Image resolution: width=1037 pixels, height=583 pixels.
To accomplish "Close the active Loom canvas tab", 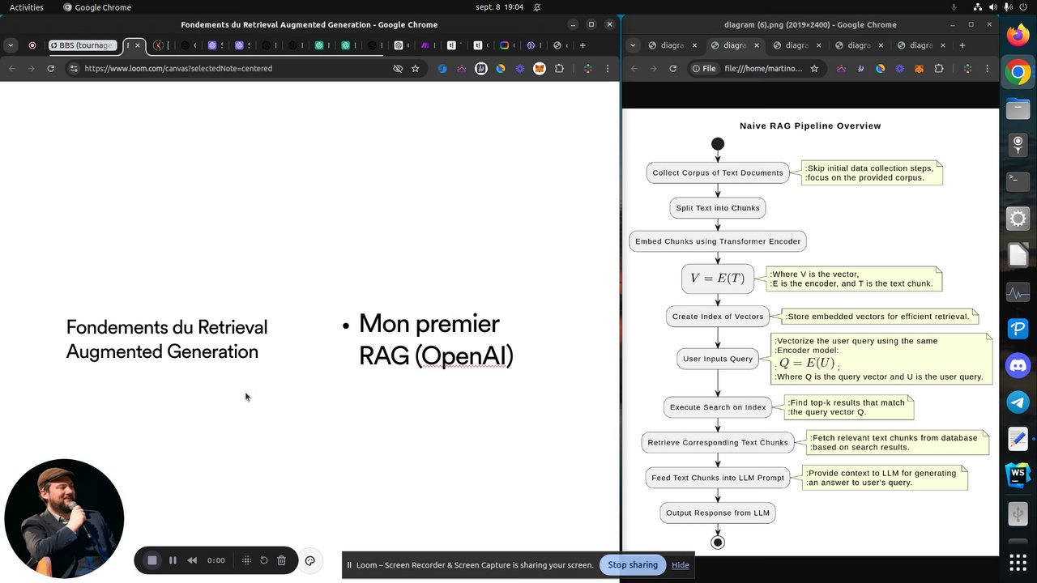I will (x=137, y=45).
